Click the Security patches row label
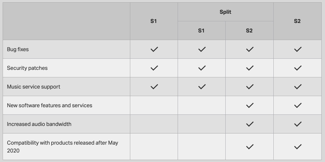This screenshot has width=325, height=162. click(x=27, y=68)
